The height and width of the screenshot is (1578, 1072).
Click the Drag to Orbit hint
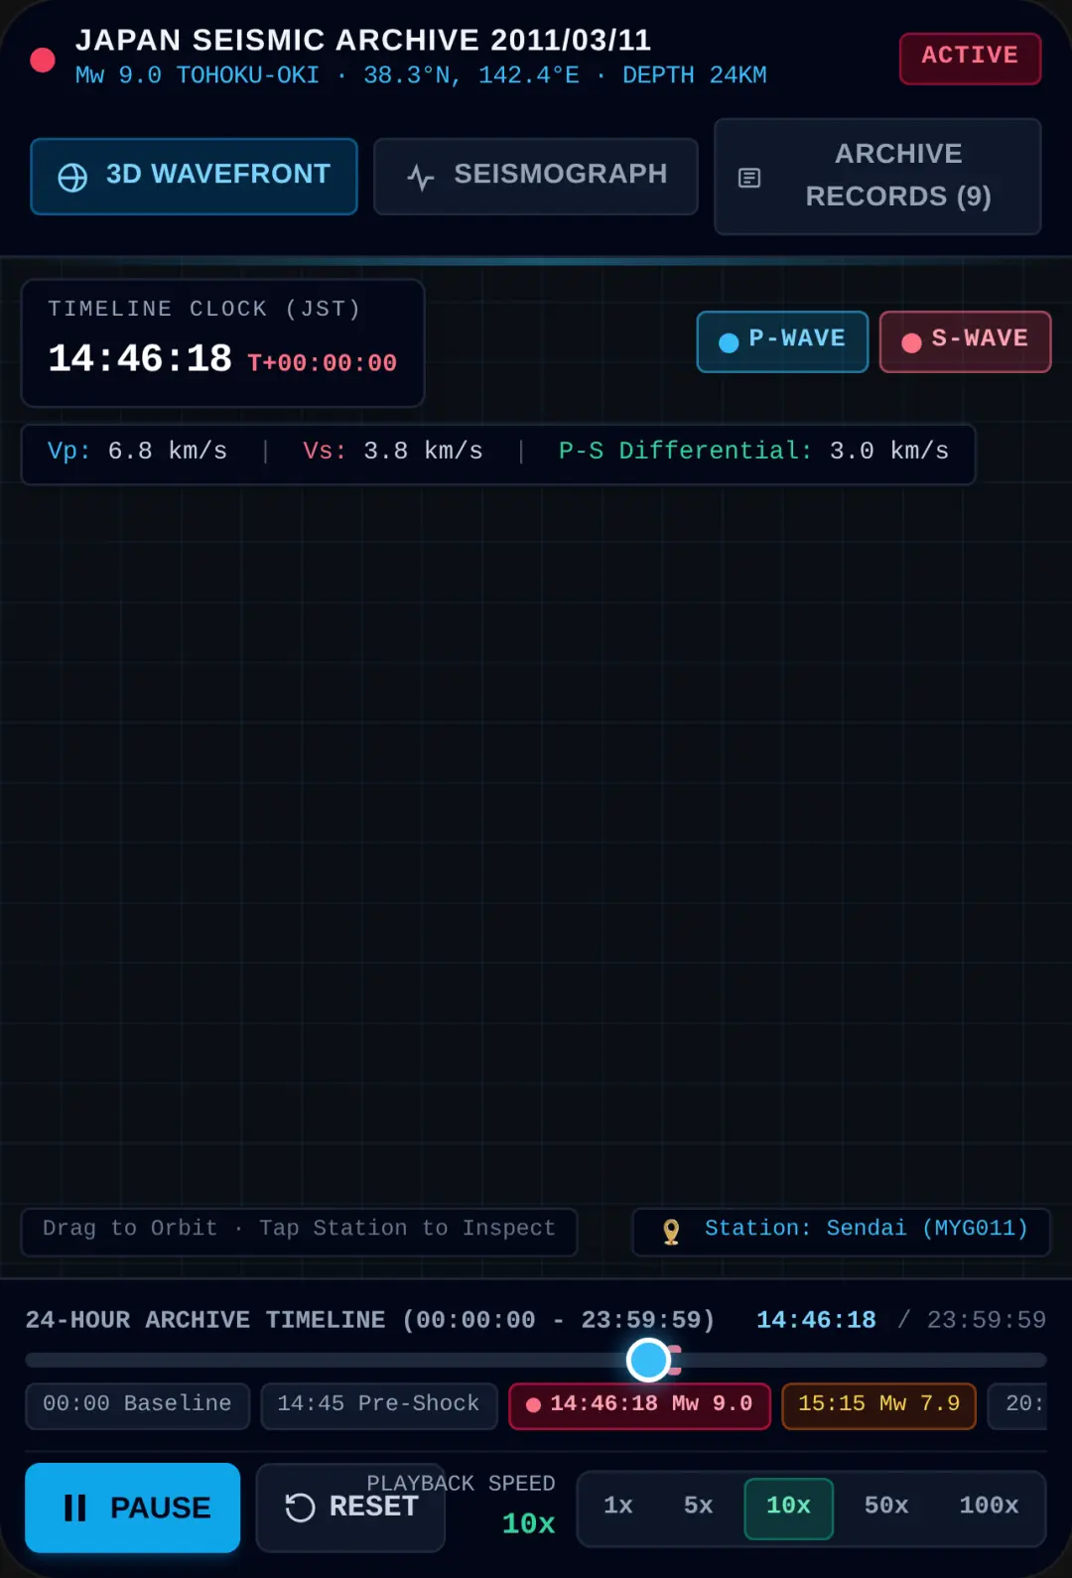[x=299, y=1232]
